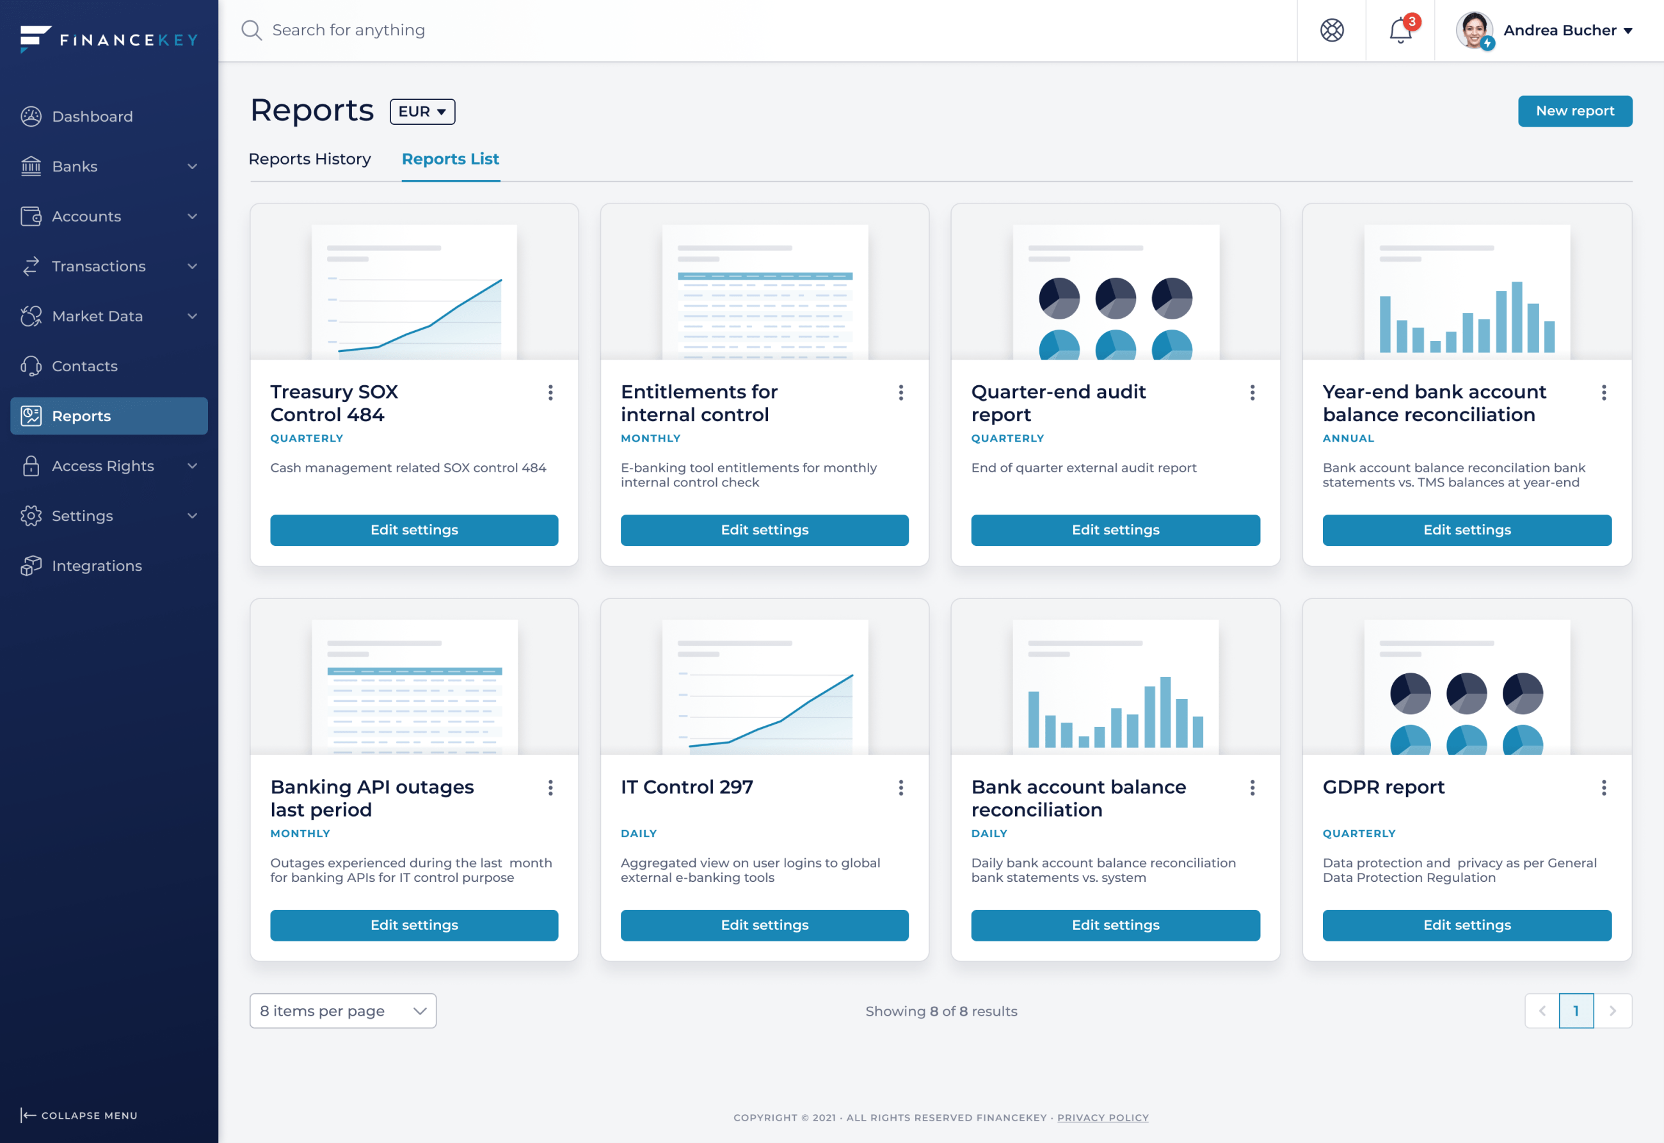Open the items per page dropdown

pos(342,1011)
